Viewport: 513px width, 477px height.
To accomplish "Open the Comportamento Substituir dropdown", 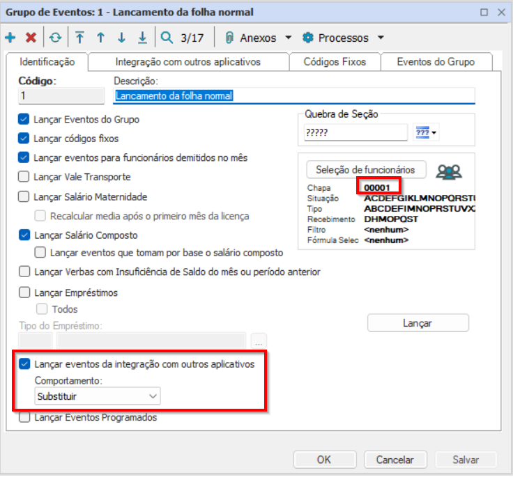I will [98, 396].
